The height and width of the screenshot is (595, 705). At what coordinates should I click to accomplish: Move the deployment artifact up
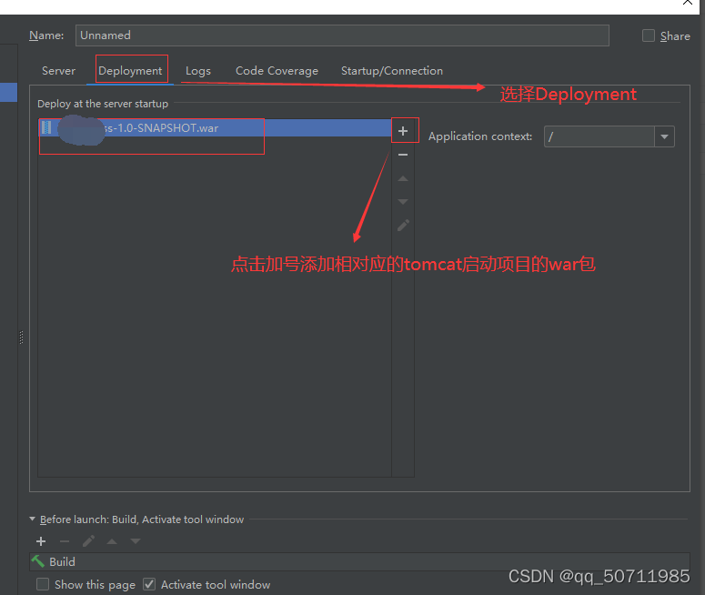(x=403, y=178)
